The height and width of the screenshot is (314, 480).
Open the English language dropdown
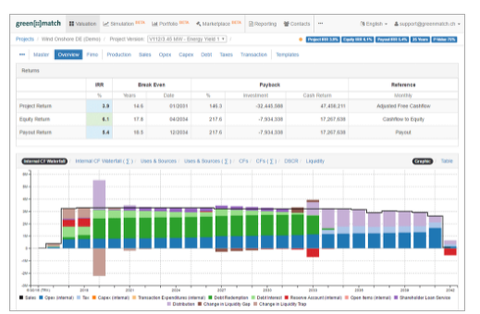(374, 24)
